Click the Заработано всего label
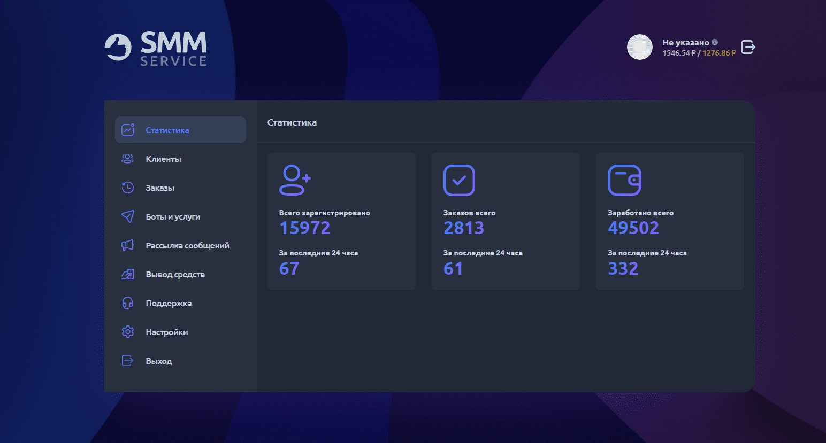This screenshot has width=826, height=443. (x=640, y=213)
